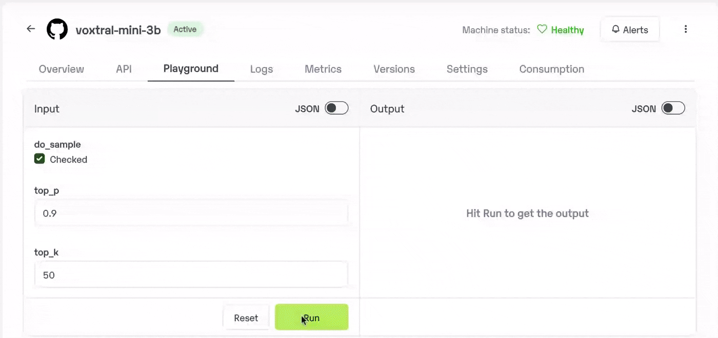
Task: Toggle Output JSON switch
Action: click(x=673, y=108)
